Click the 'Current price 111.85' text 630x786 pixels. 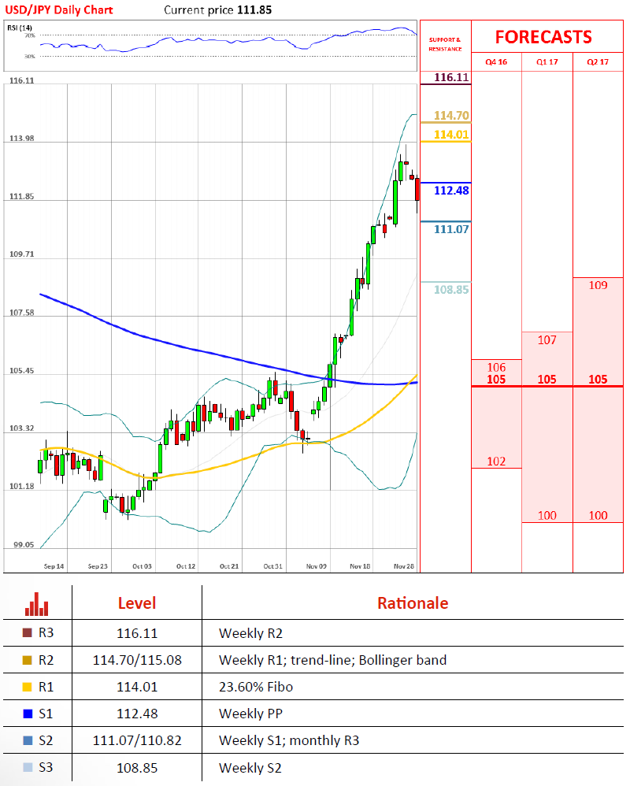[x=218, y=10]
